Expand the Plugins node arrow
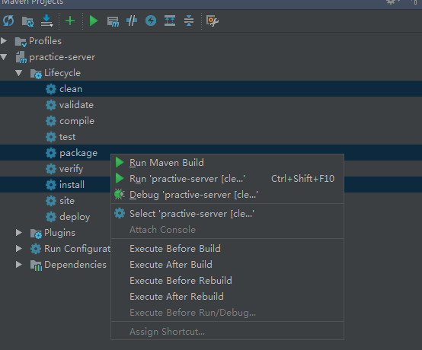422x350 pixels. [18, 233]
